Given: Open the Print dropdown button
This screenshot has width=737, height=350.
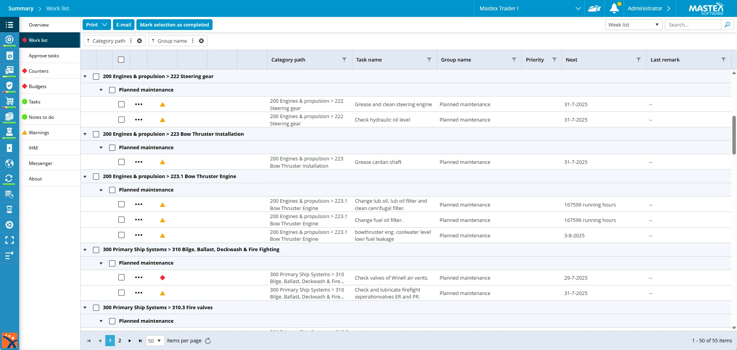Looking at the screenshot, I should point(97,25).
